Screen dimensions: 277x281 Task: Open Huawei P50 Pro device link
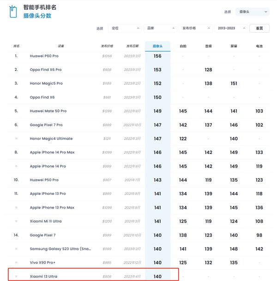pos(44,180)
